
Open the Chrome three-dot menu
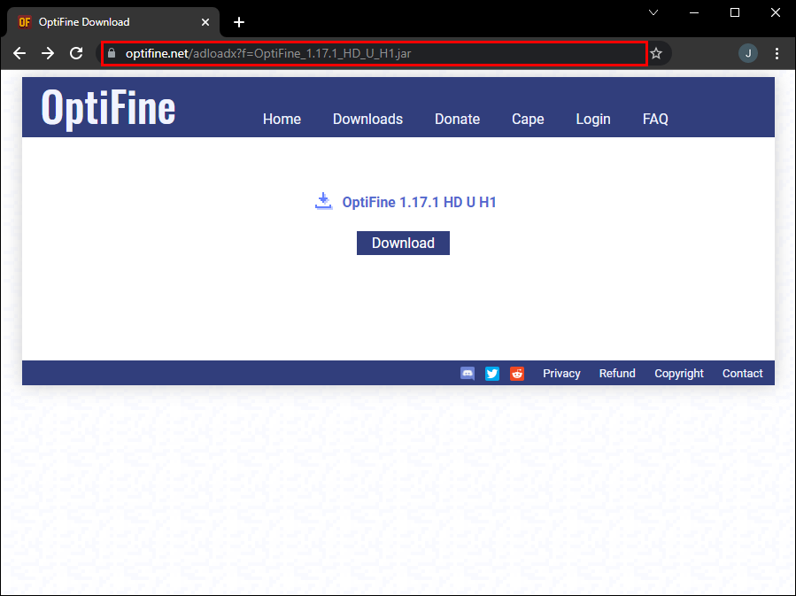pyautogui.click(x=777, y=53)
